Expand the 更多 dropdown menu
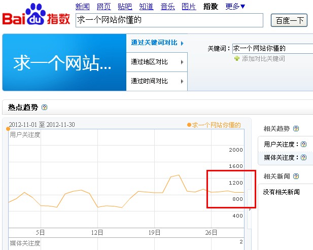The height and width of the screenshot is (250, 313). pyautogui.click(x=235, y=7)
